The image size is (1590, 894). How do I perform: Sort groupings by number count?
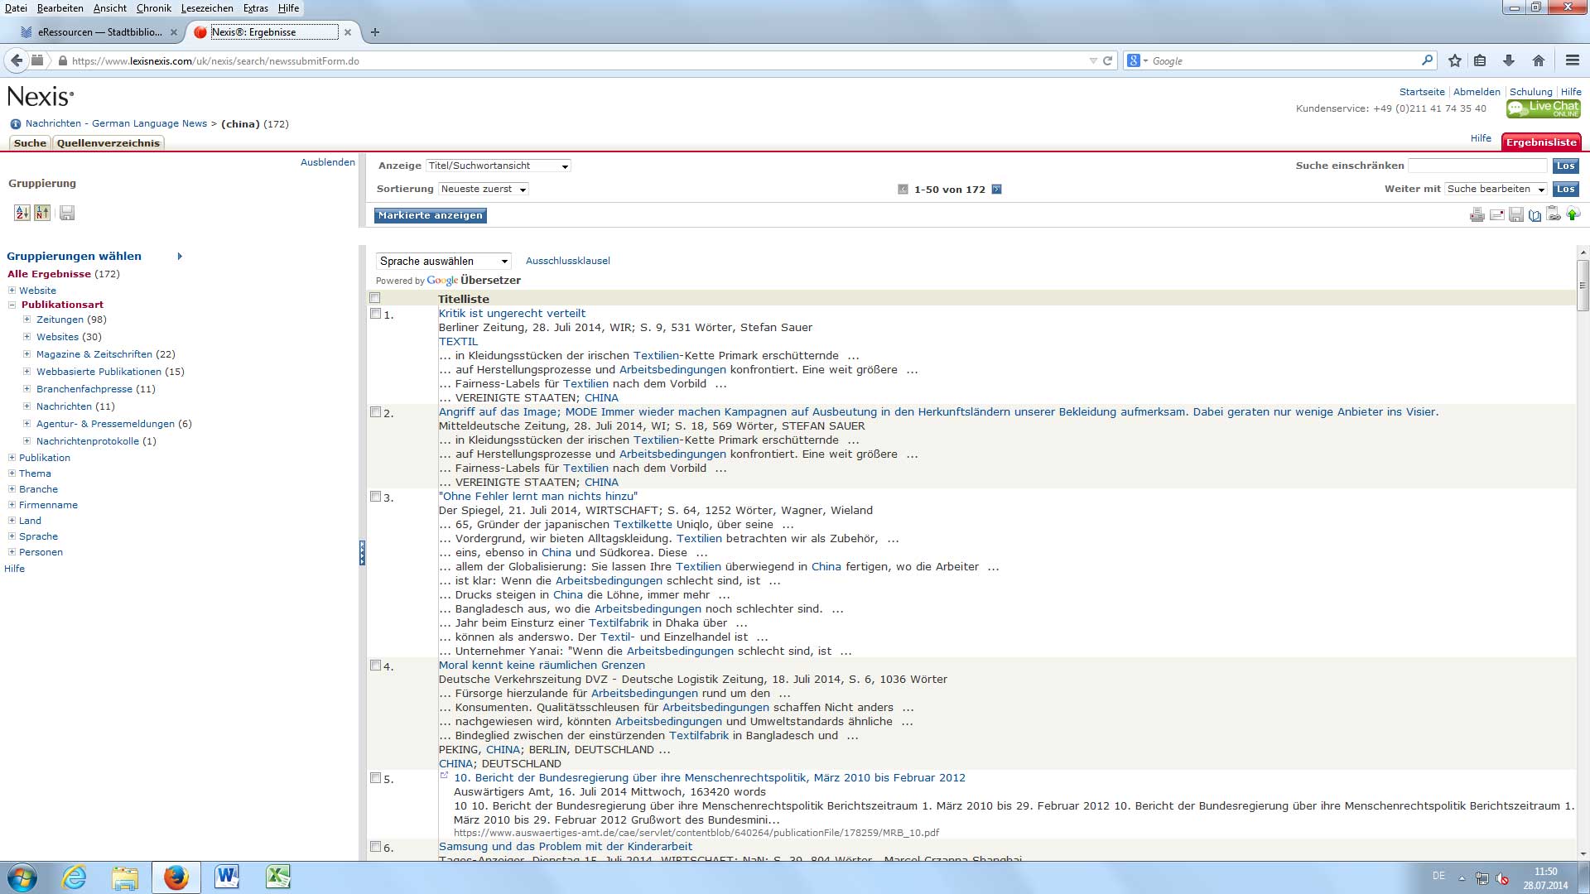[x=42, y=213]
